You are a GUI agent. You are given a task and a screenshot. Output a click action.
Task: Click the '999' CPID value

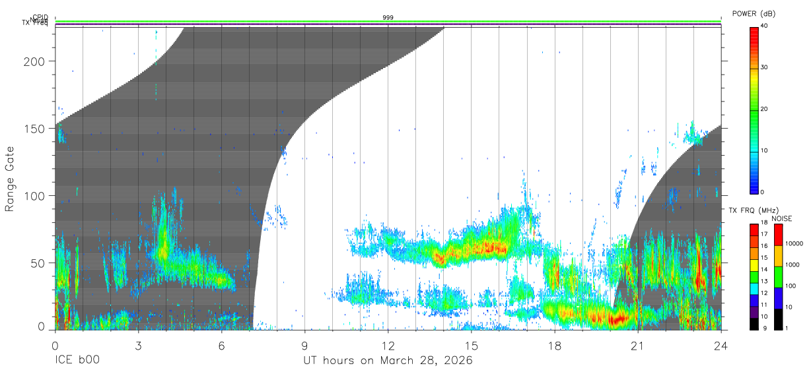[x=388, y=18]
